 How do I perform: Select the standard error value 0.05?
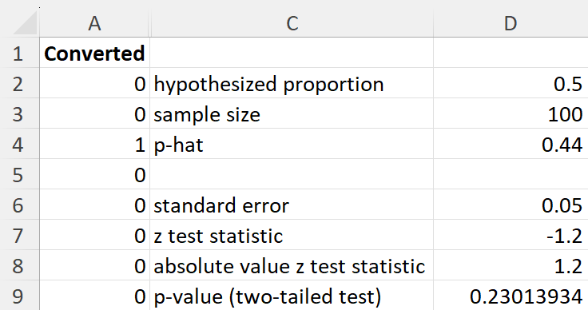[x=511, y=205]
